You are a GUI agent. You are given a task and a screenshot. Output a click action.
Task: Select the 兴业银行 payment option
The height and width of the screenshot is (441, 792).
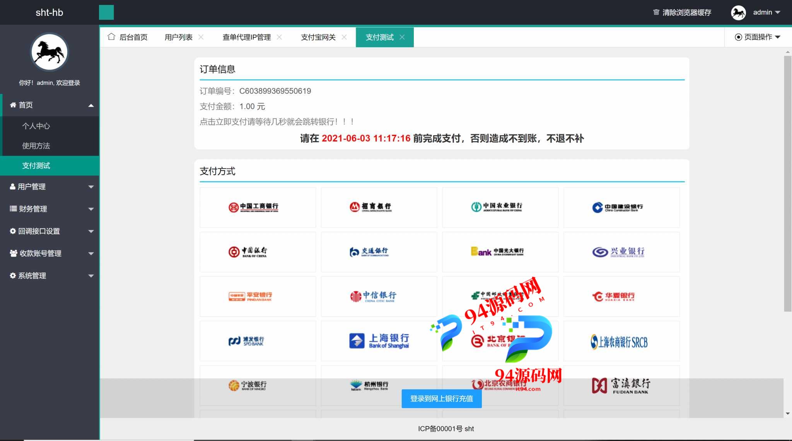pos(621,252)
